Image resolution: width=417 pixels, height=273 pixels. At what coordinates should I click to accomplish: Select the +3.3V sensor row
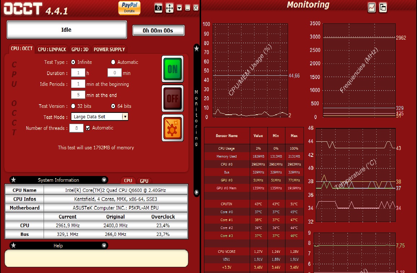(254, 268)
